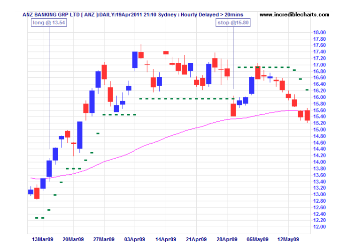Image resolution: width=339 pixels, height=251 pixels.
Task: Click the 12.00 price axis value
Action: (319, 227)
